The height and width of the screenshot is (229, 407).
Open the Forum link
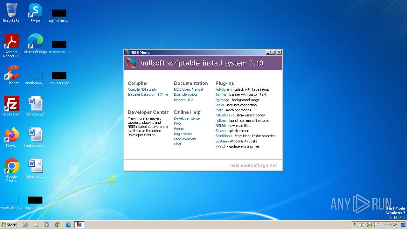pyautogui.click(x=179, y=129)
